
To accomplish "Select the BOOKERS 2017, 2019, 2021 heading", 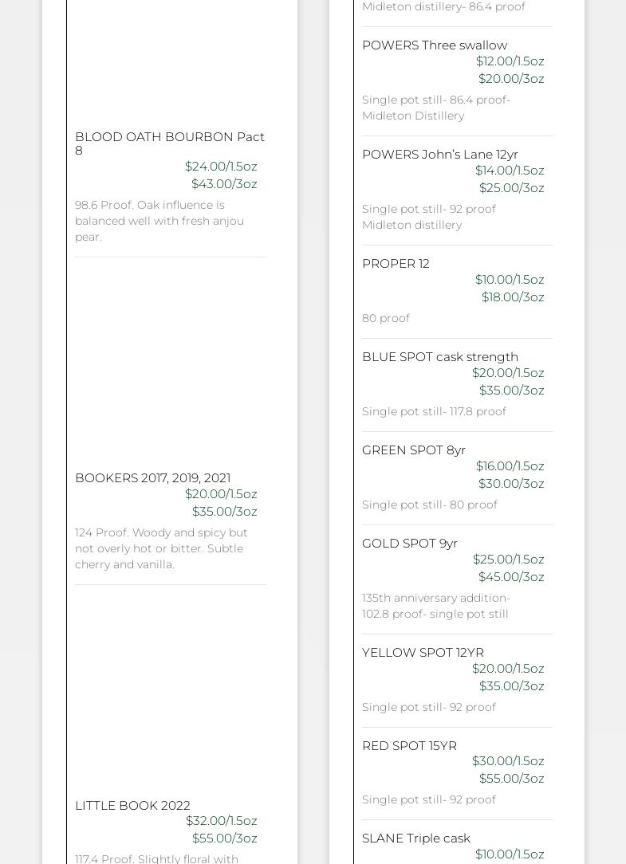I will [x=152, y=478].
